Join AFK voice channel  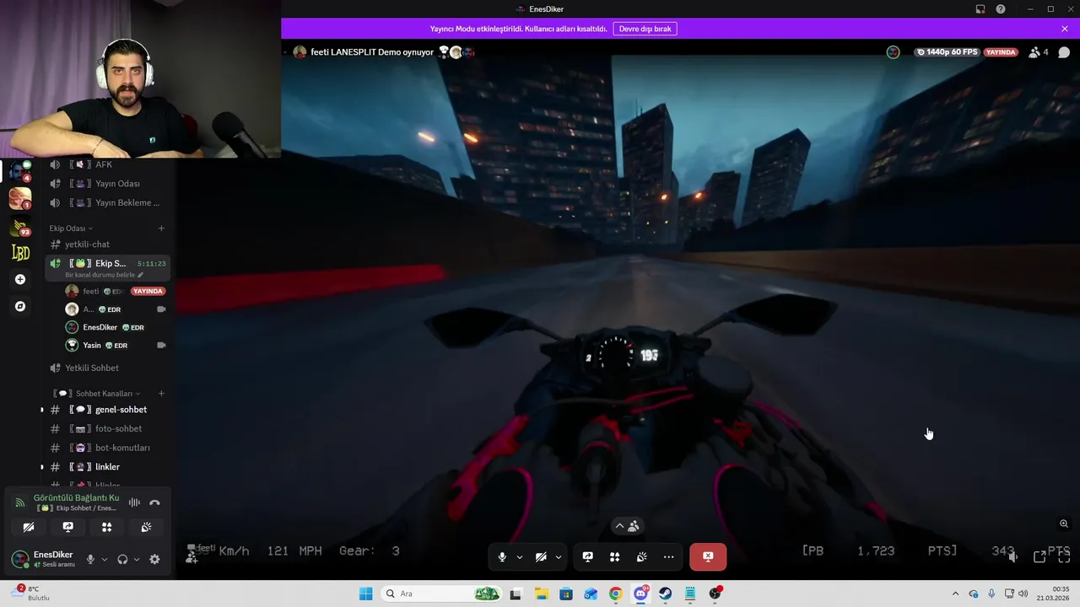coord(105,164)
